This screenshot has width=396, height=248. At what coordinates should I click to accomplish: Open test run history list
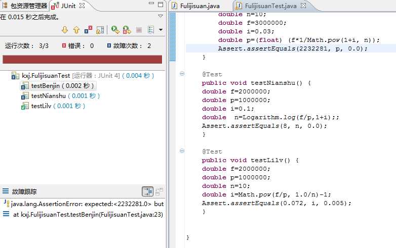[151, 30]
